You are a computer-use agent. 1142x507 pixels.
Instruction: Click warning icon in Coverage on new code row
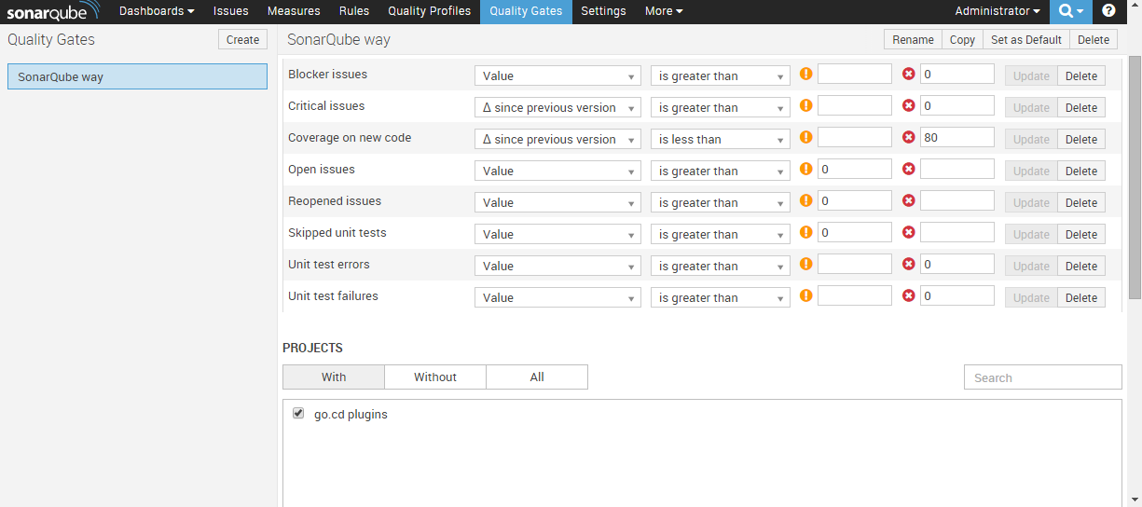(x=806, y=137)
